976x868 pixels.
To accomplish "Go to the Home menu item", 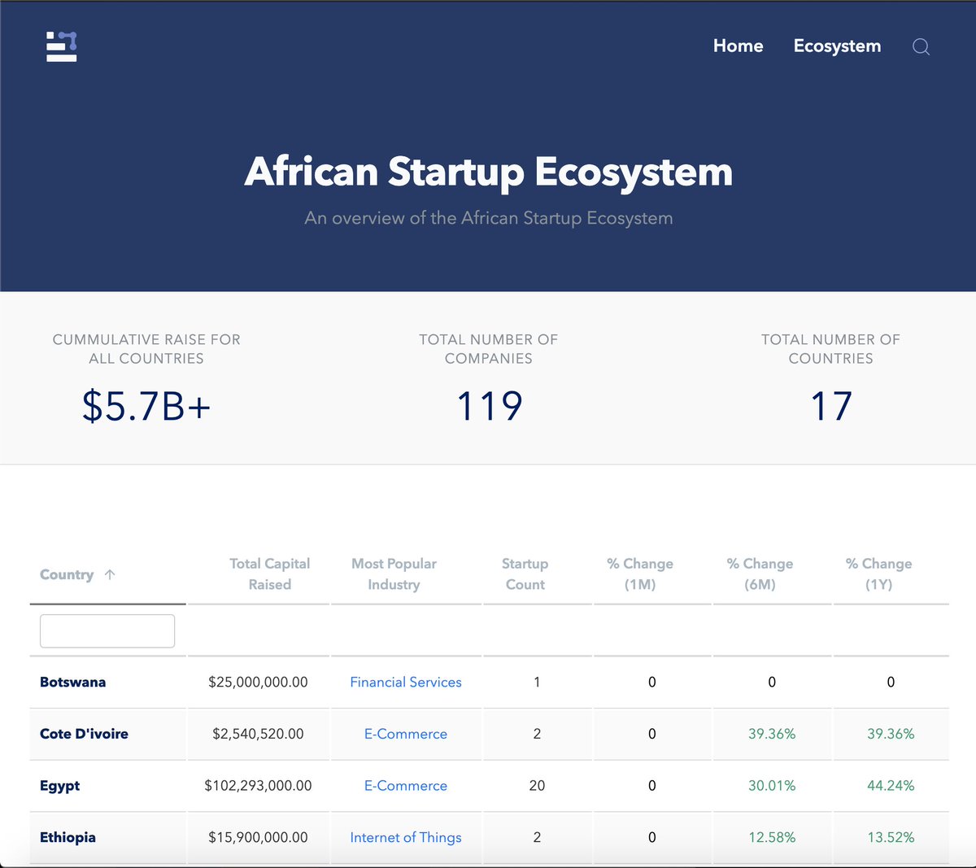I will pos(738,46).
